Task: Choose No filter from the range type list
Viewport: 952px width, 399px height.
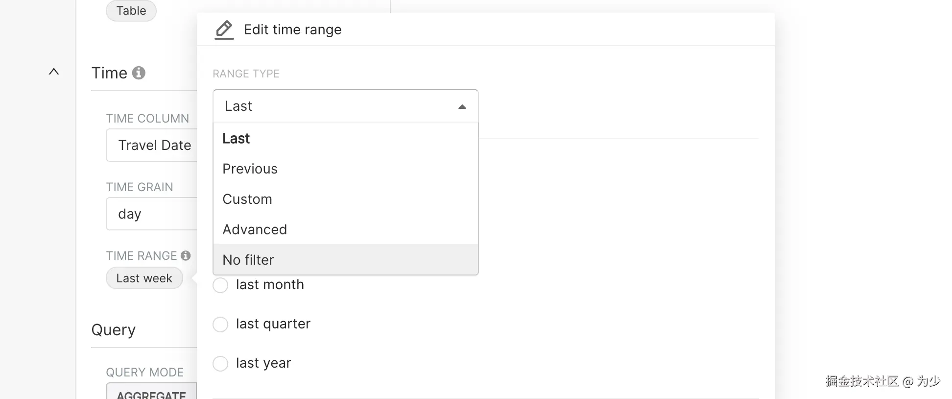Action: [248, 260]
